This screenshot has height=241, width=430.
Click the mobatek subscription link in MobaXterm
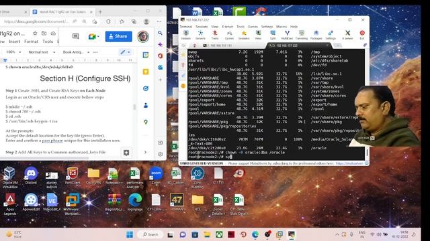click(x=349, y=163)
